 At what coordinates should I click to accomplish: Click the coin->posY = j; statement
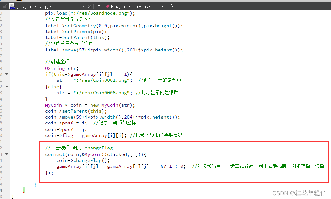[66, 129]
